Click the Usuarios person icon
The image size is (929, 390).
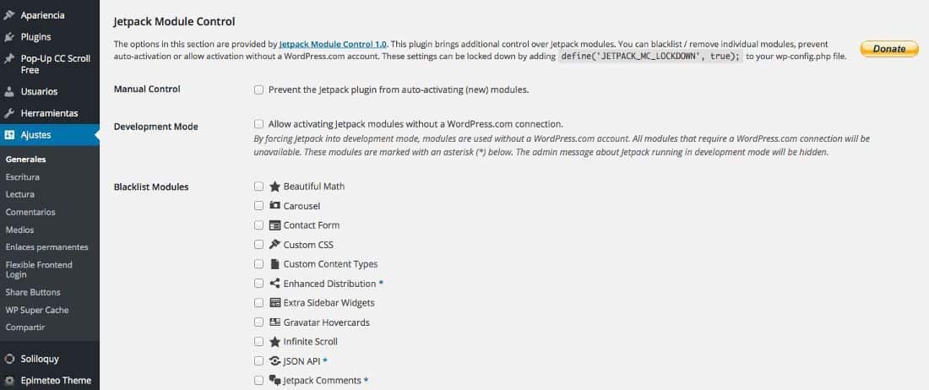pos(9,92)
